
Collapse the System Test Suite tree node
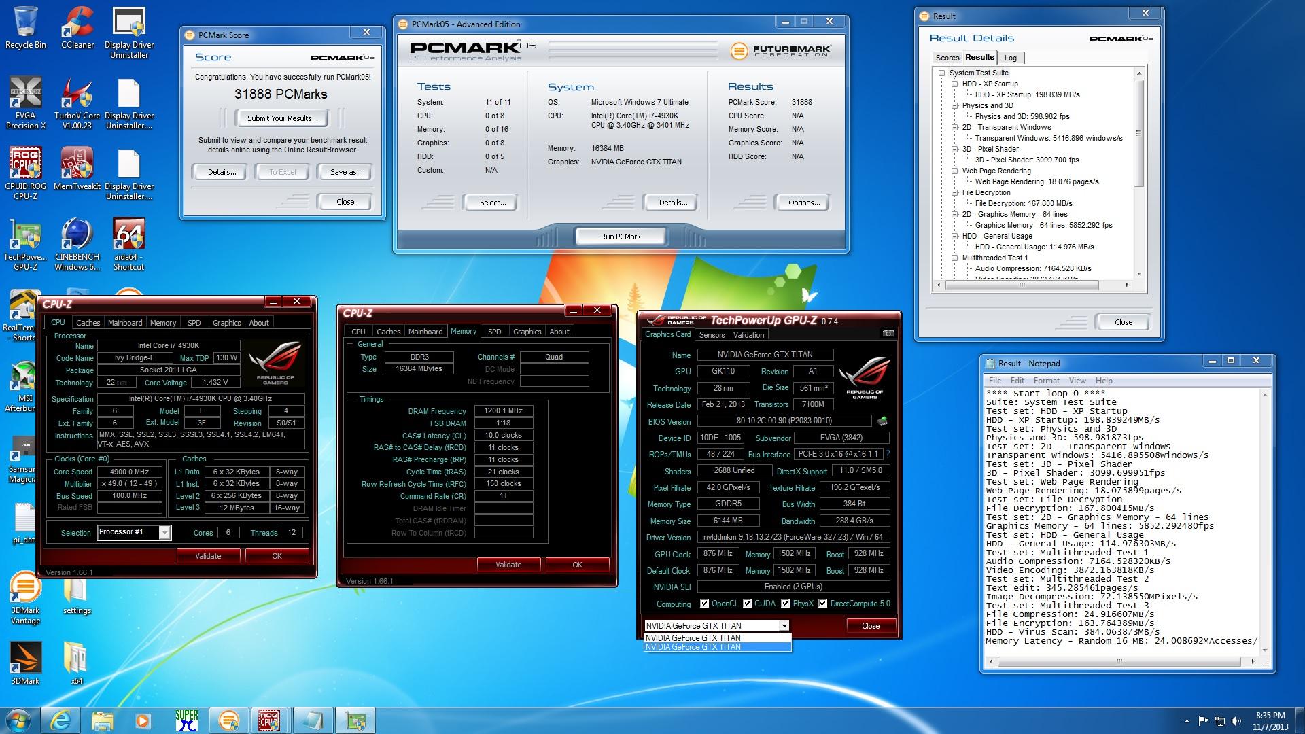coord(942,73)
